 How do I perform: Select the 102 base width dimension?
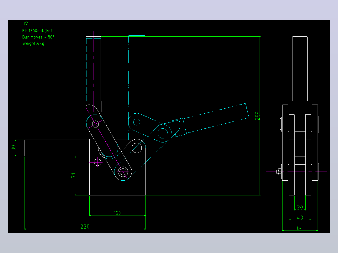point(118,213)
